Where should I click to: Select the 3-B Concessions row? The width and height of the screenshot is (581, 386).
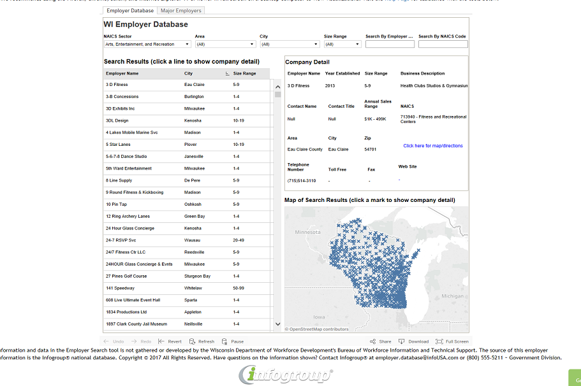point(187,97)
